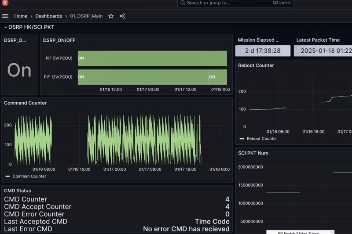Toggle the Reboot Counter legend series
352x234 pixels.
[x=262, y=139]
